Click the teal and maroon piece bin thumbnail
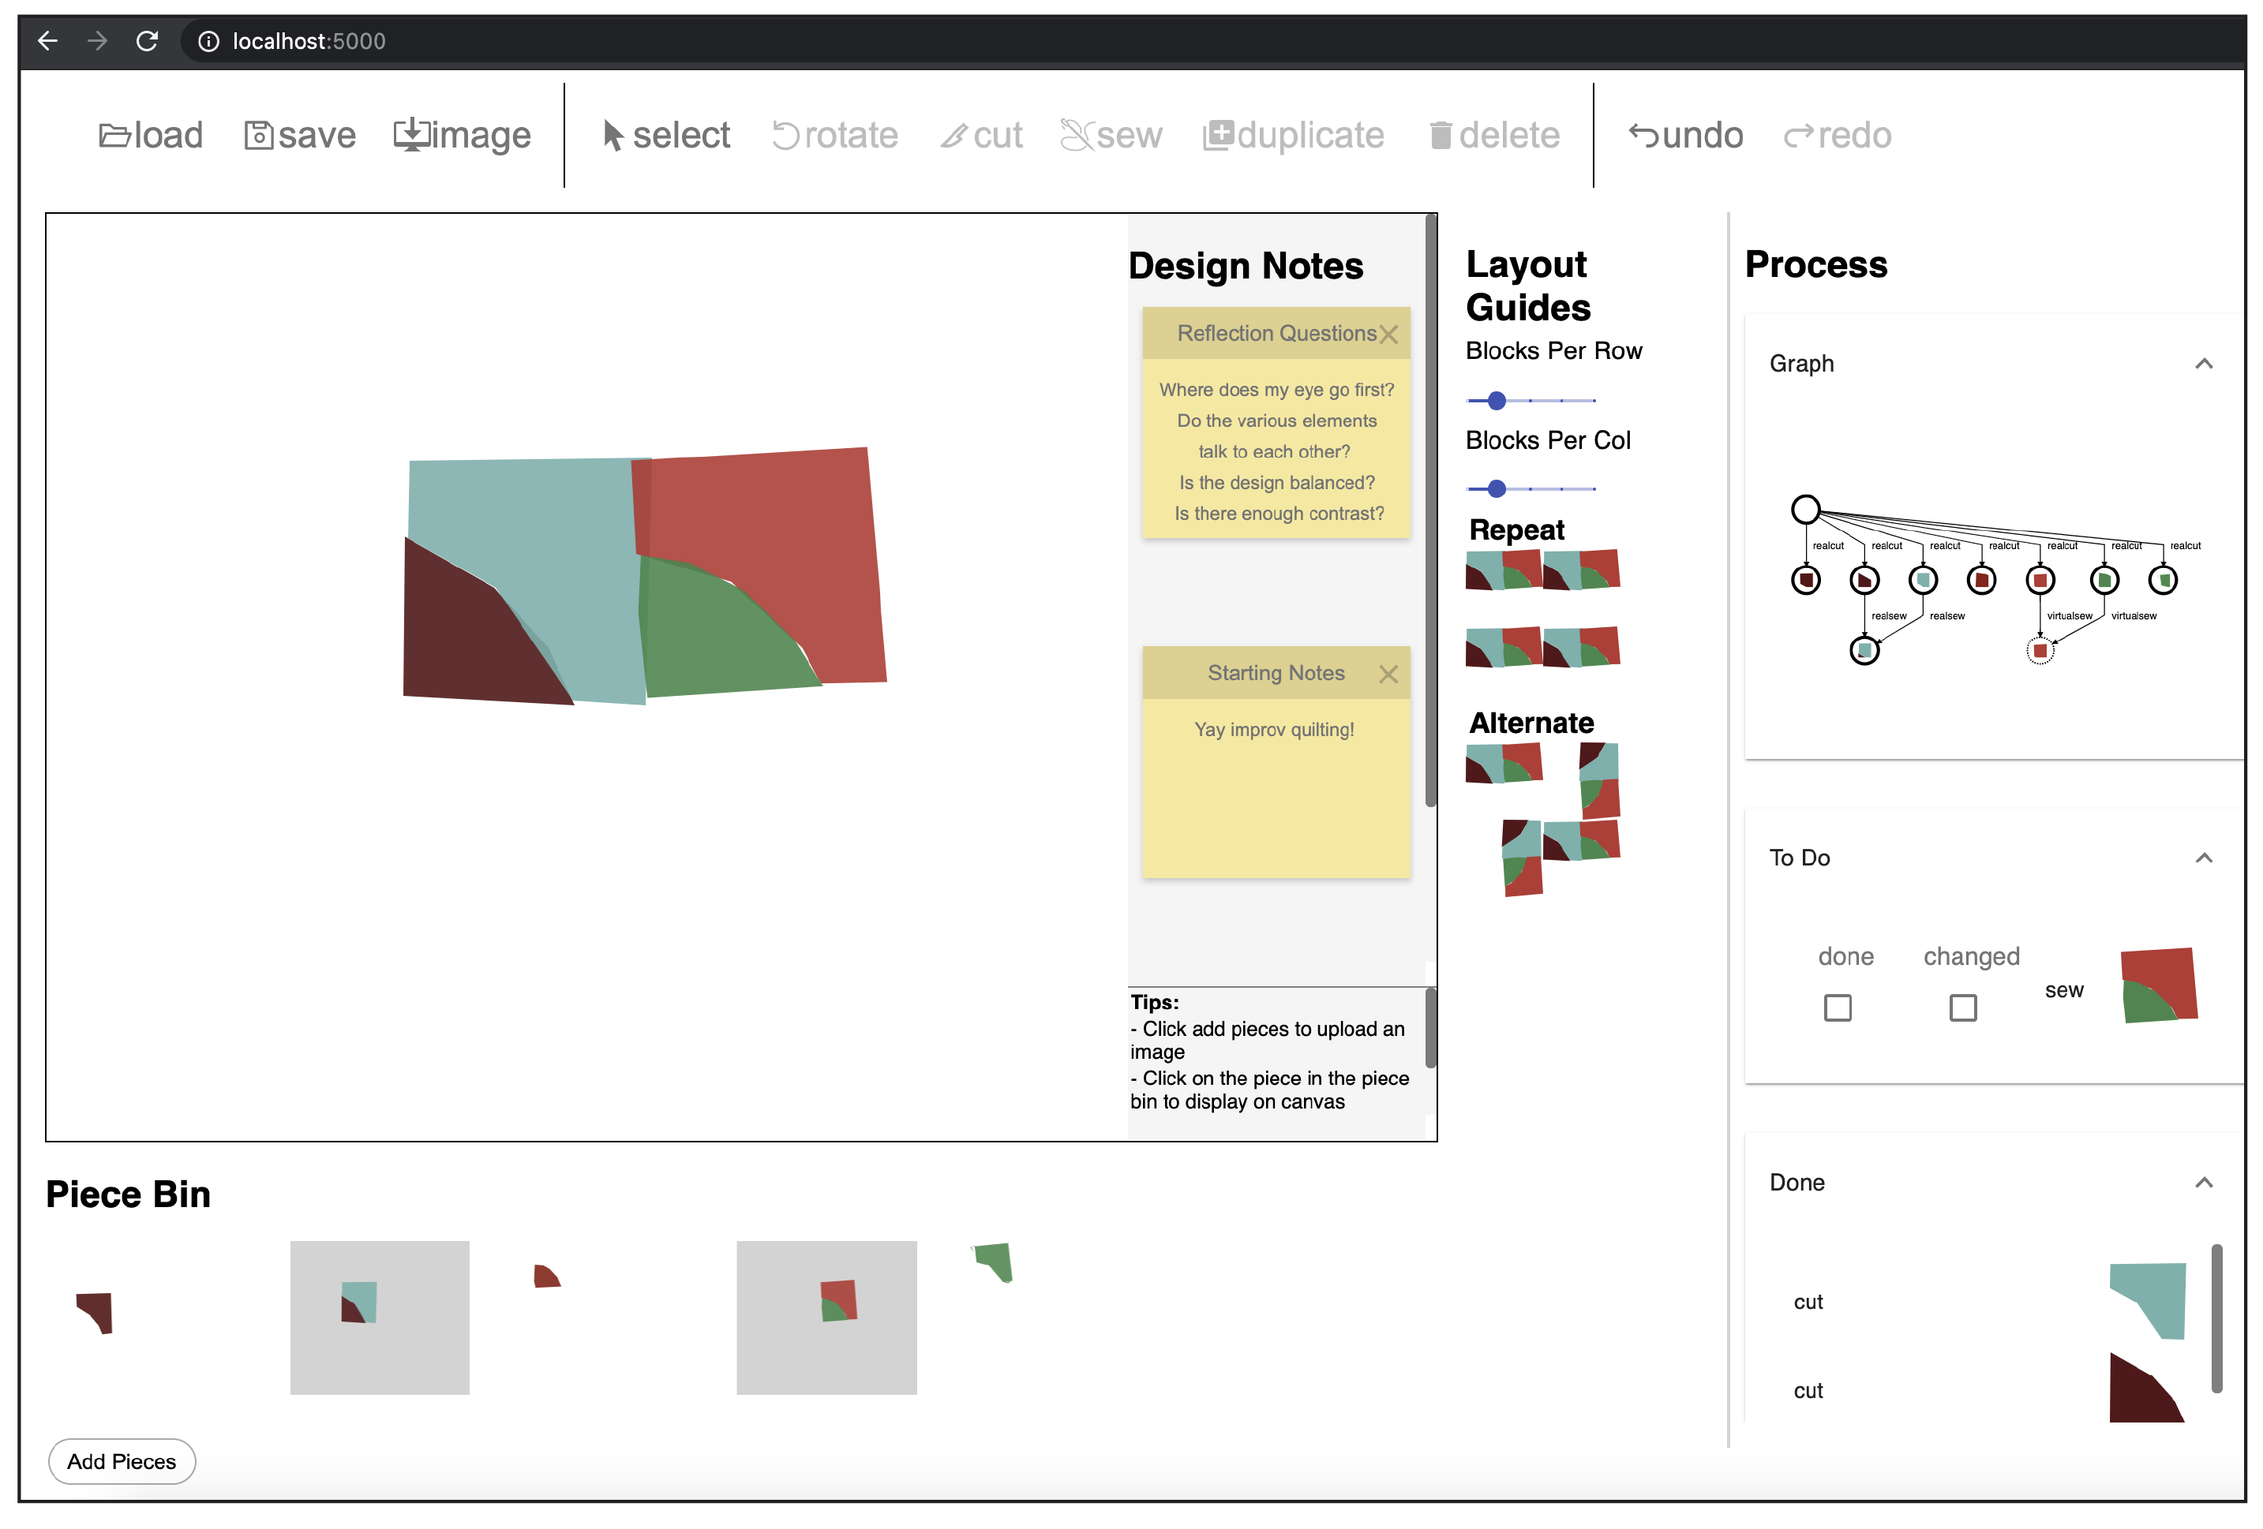The image size is (2263, 1529). click(379, 1317)
